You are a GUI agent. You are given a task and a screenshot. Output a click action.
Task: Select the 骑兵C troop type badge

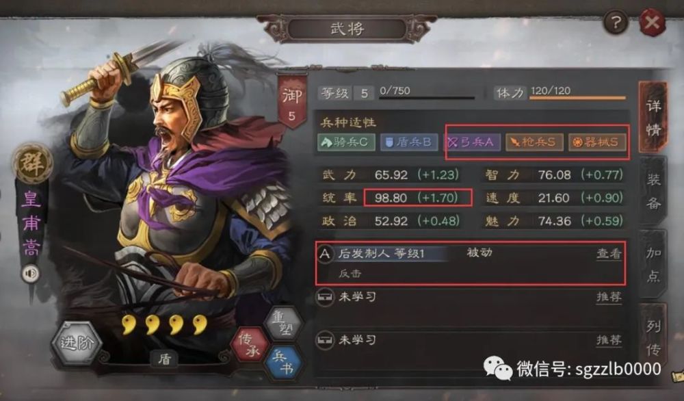(x=346, y=142)
